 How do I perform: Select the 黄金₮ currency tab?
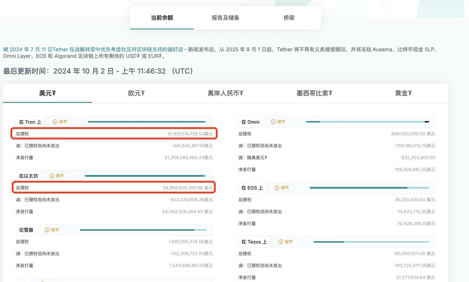click(403, 93)
